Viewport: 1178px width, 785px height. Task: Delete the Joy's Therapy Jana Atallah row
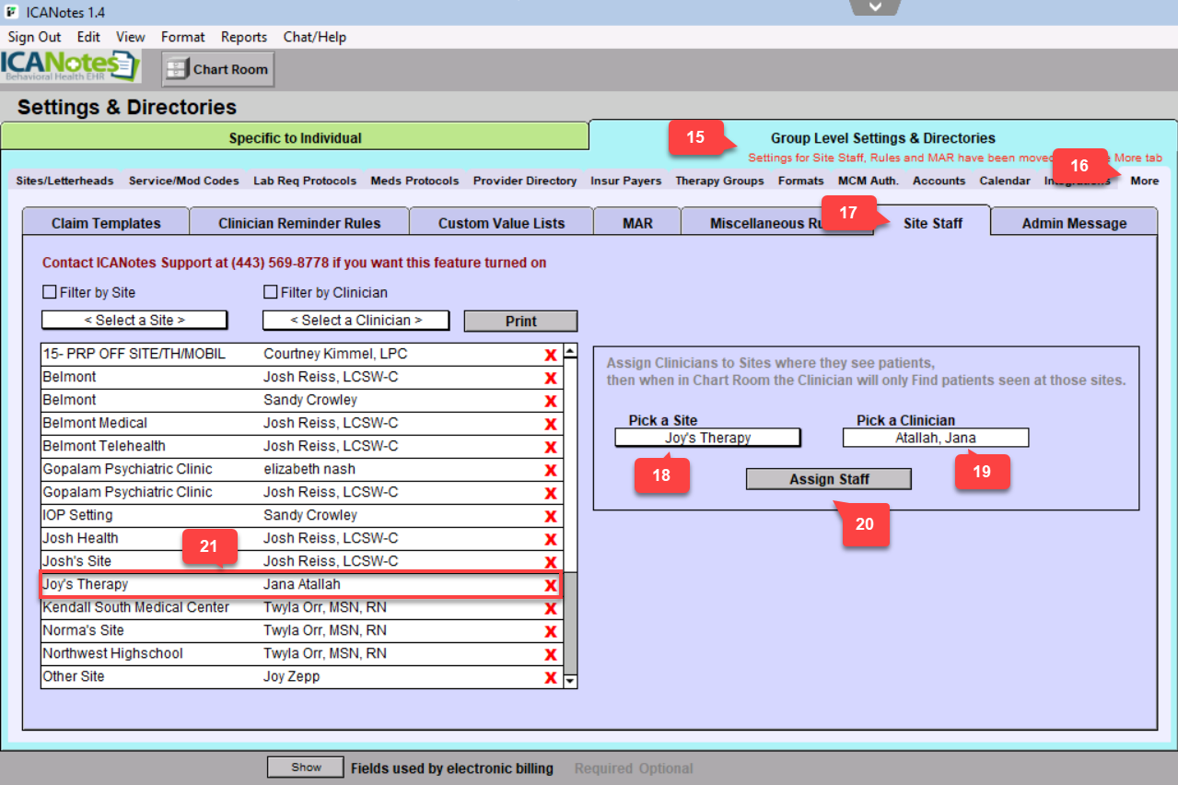pos(551,585)
